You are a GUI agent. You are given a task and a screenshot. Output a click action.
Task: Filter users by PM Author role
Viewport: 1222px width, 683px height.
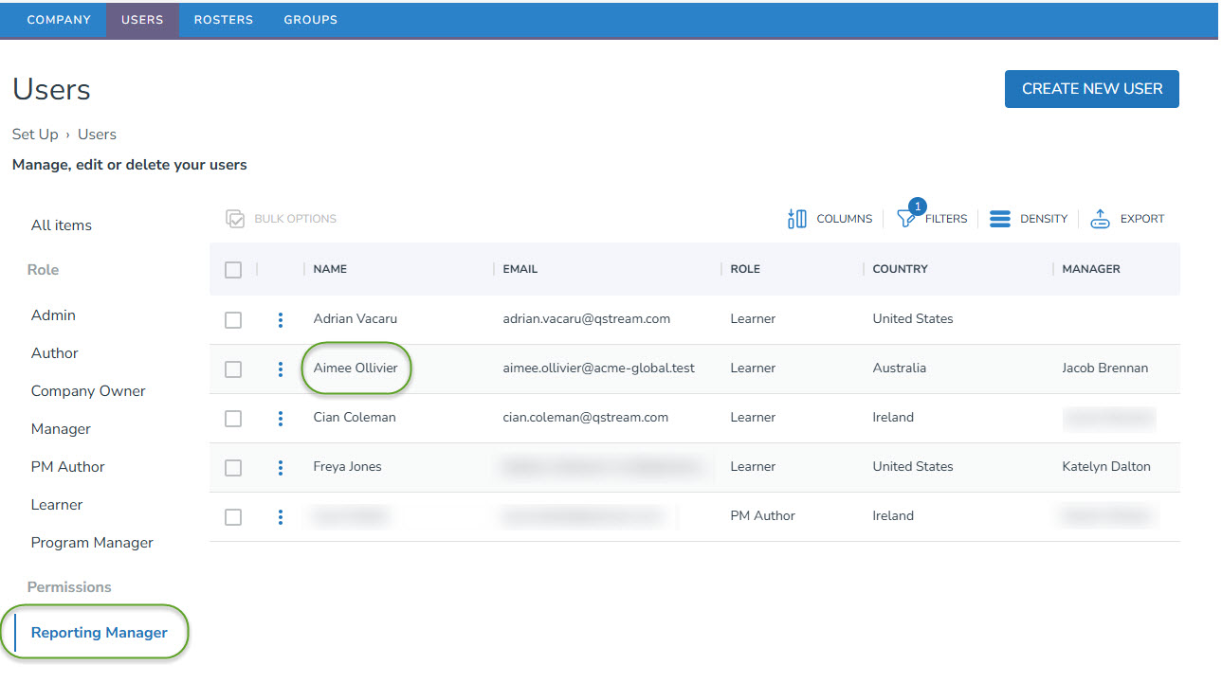click(x=68, y=467)
